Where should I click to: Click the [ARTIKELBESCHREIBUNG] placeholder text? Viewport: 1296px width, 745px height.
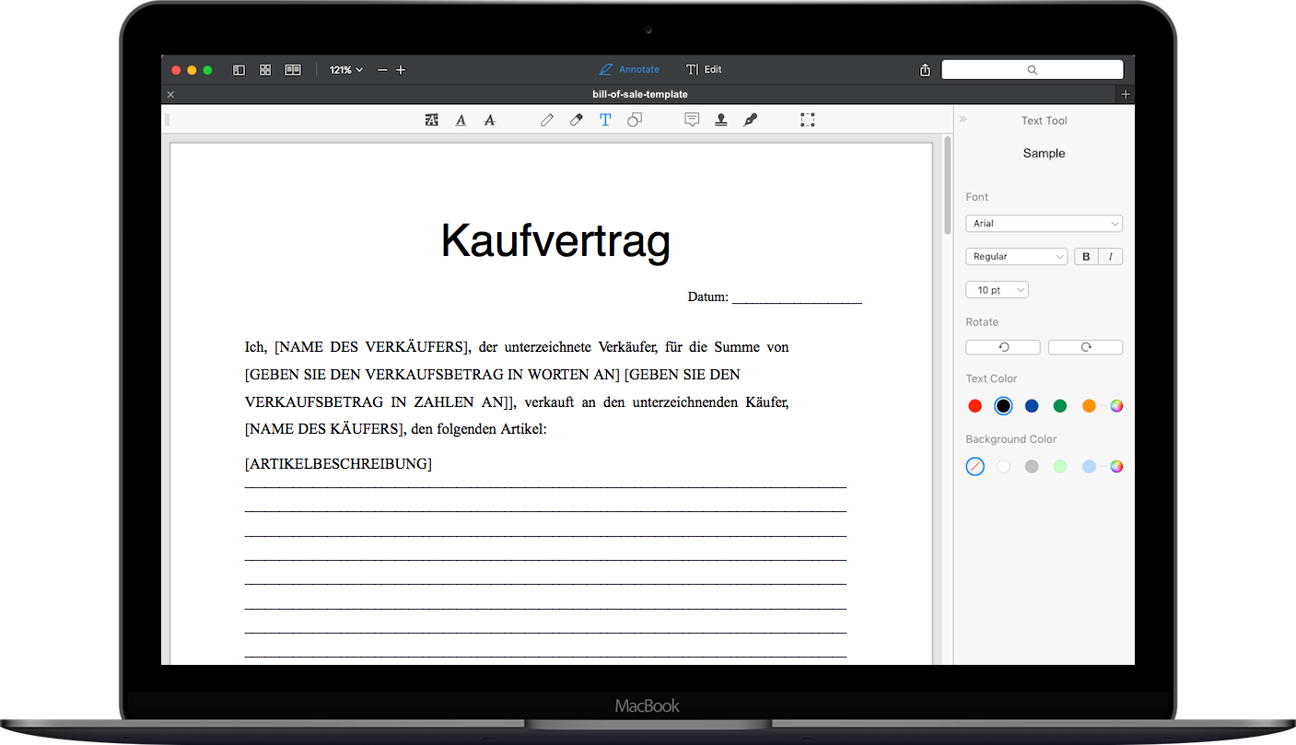coord(338,464)
